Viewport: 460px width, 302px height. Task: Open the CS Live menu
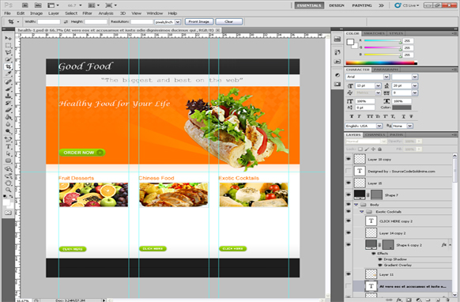click(x=407, y=6)
